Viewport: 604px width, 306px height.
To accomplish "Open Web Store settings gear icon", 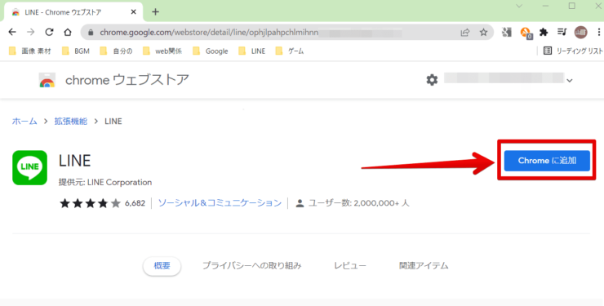I will tap(432, 80).
